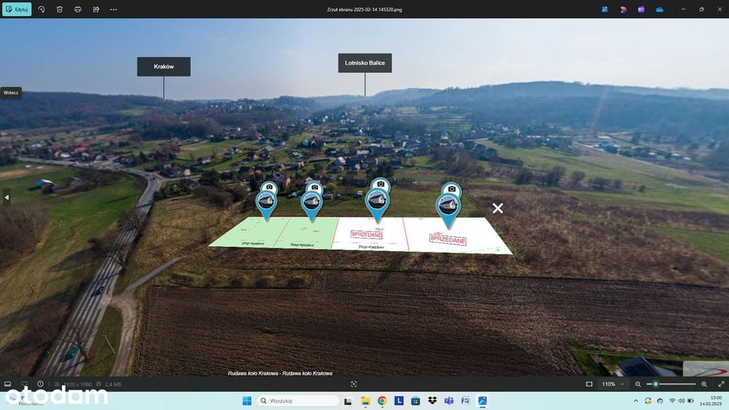Viewport: 729px width, 410px height.
Task: Show file info with the info icon
Action: pyautogui.click(x=40, y=384)
